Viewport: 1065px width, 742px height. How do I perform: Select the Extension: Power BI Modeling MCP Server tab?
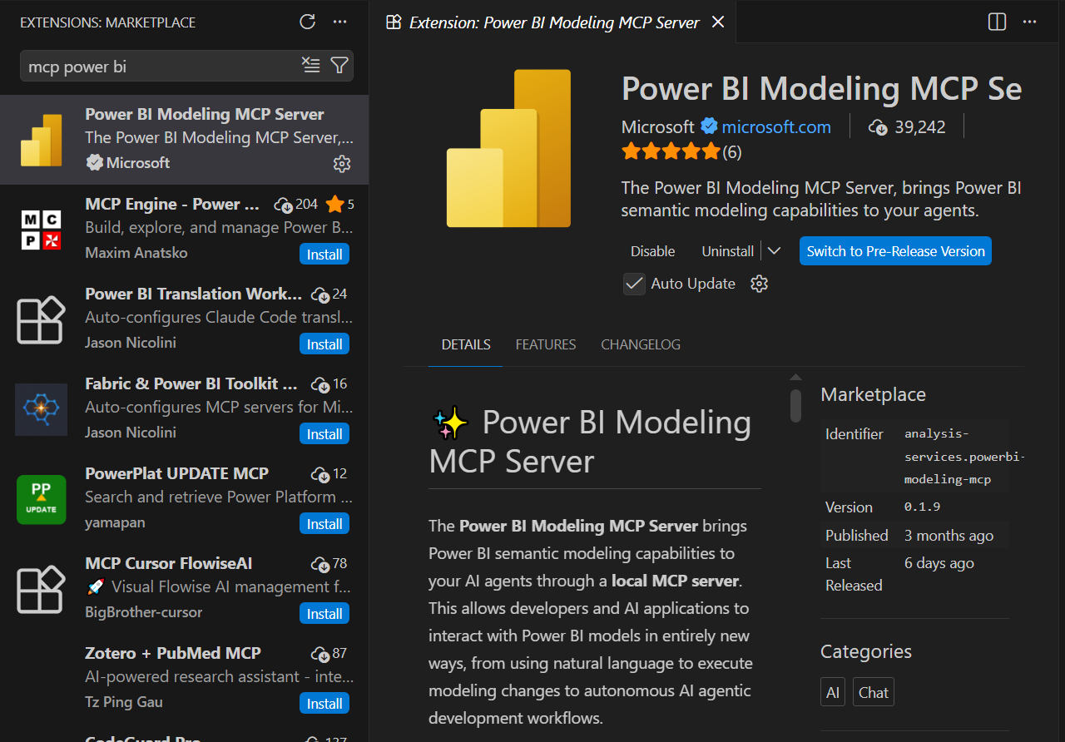pyautogui.click(x=553, y=22)
